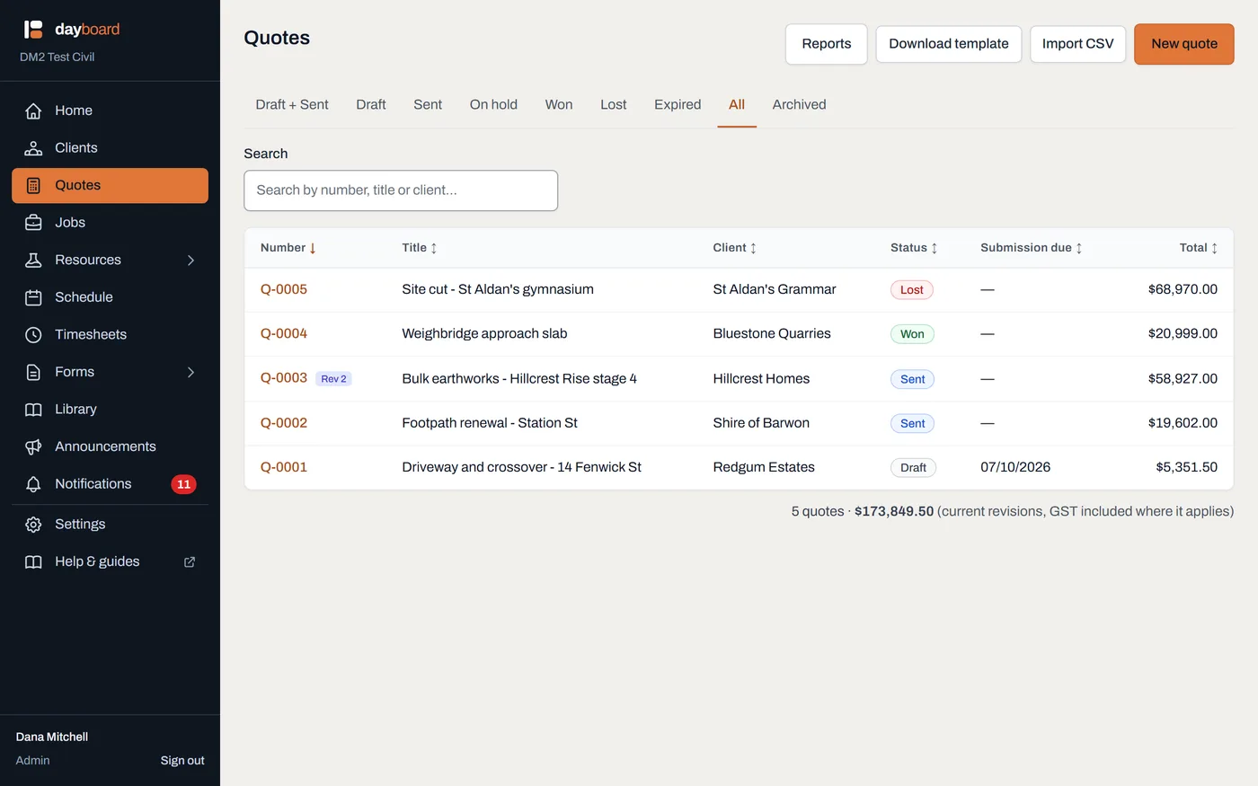Click the Announcements megaphone icon
Screen dimensions: 1258x786
33,446
